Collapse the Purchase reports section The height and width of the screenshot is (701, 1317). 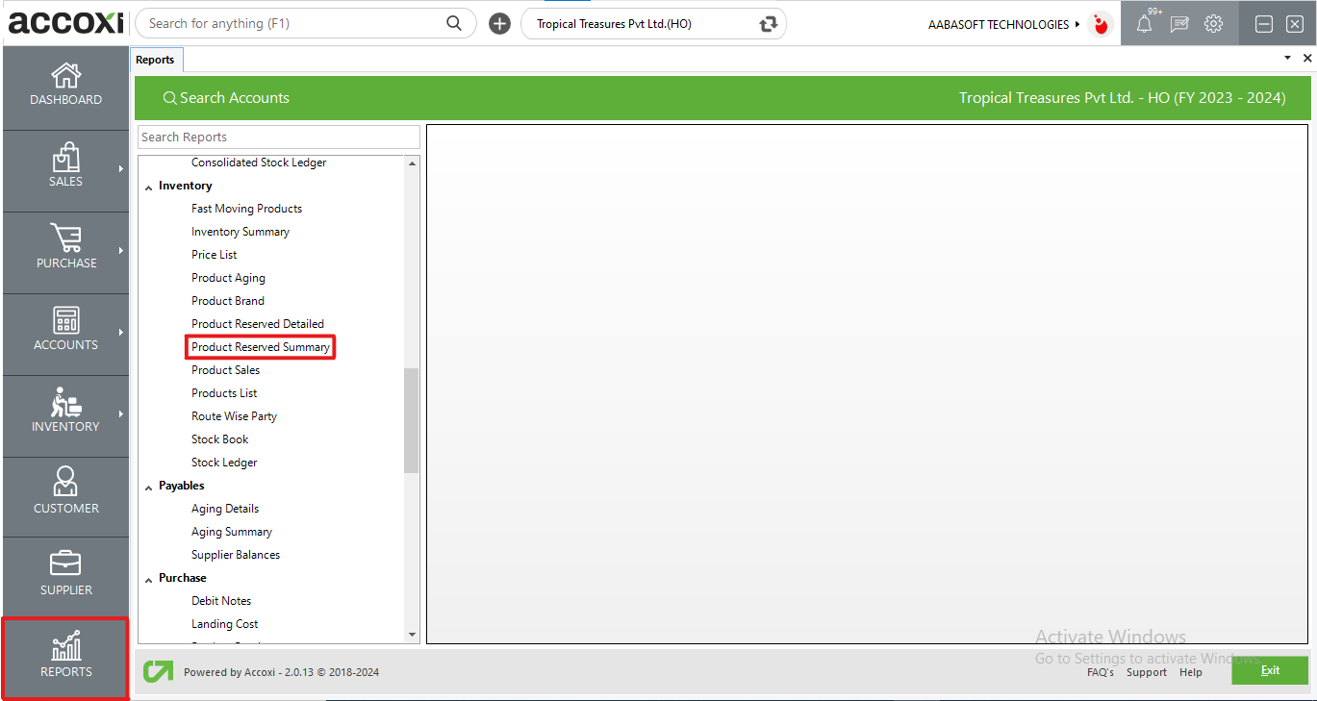pos(150,577)
